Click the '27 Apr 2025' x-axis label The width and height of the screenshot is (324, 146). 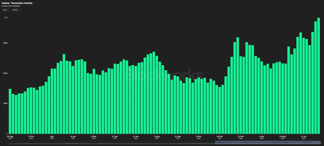pyautogui.click(x=115, y=137)
